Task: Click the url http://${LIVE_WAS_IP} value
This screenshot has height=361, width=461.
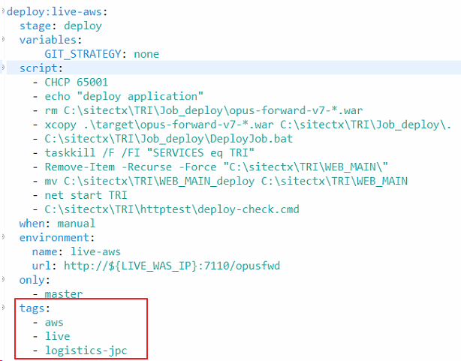Action: coord(172,266)
